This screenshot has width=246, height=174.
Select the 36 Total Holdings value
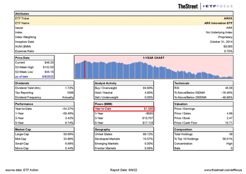[231, 134]
